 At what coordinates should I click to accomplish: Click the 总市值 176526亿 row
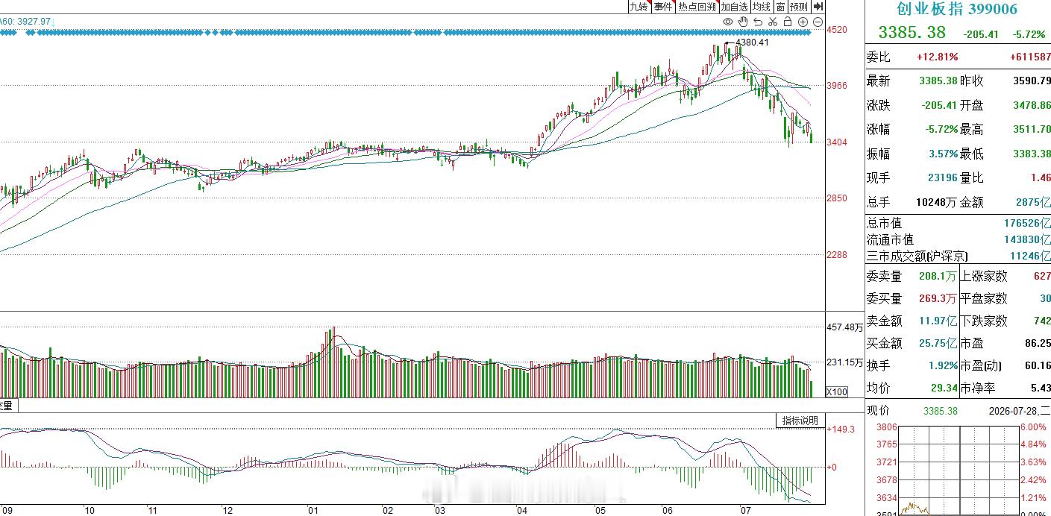pos(959,223)
